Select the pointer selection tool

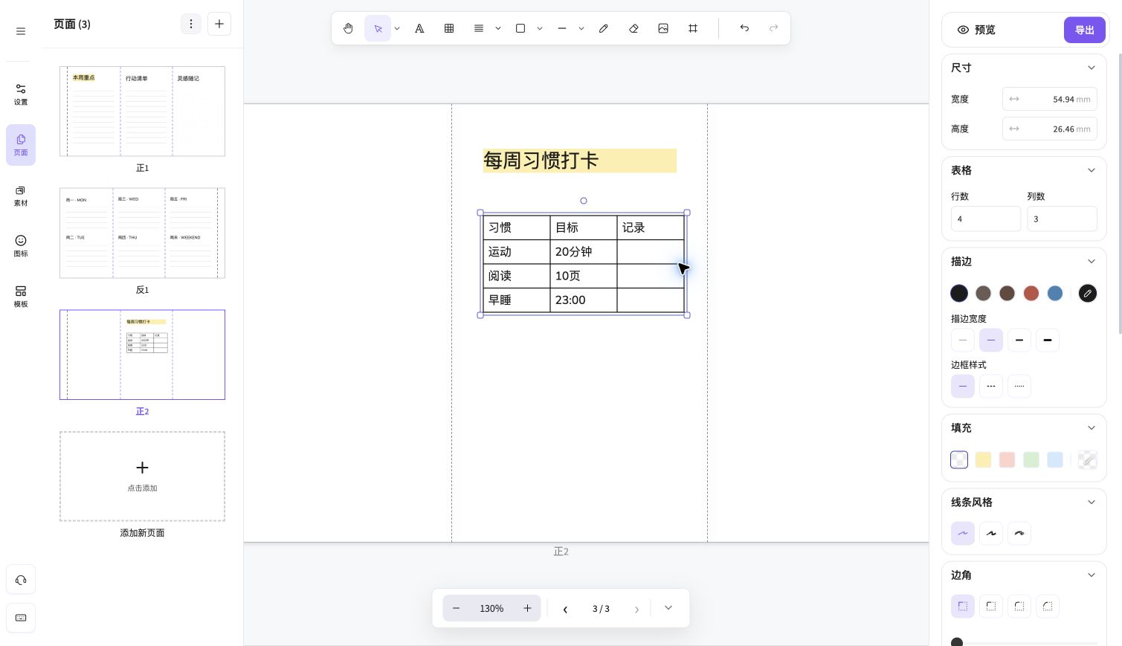[378, 28]
